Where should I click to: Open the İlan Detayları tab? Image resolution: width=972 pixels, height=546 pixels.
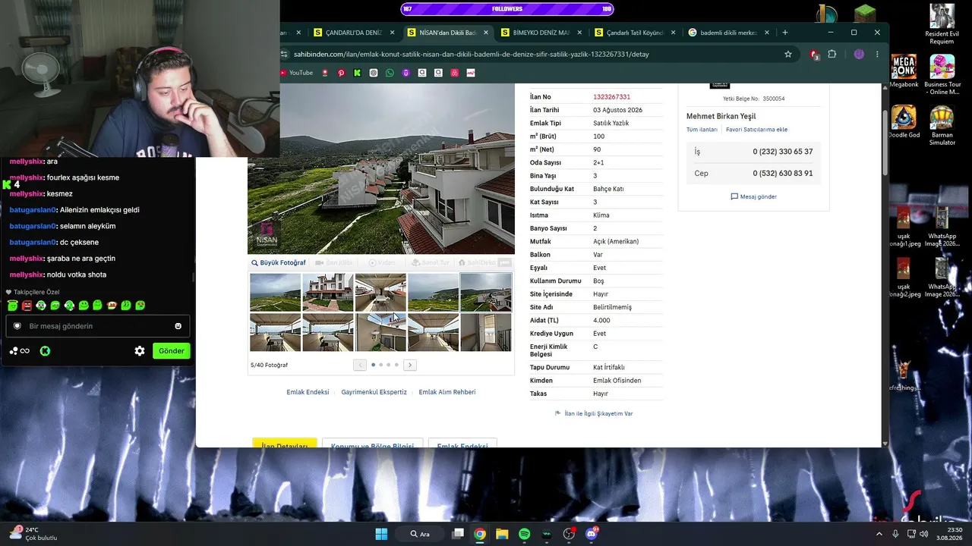tap(285, 444)
